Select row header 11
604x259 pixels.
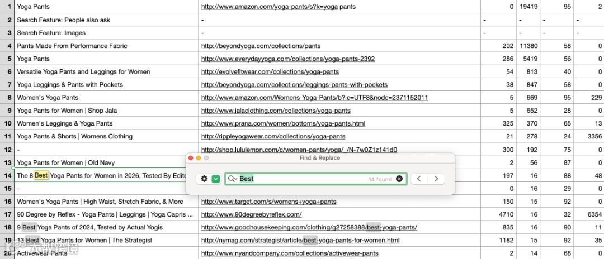pos(7,136)
